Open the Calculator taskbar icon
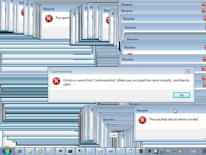The height and width of the screenshot is (155, 206). tap(90, 151)
